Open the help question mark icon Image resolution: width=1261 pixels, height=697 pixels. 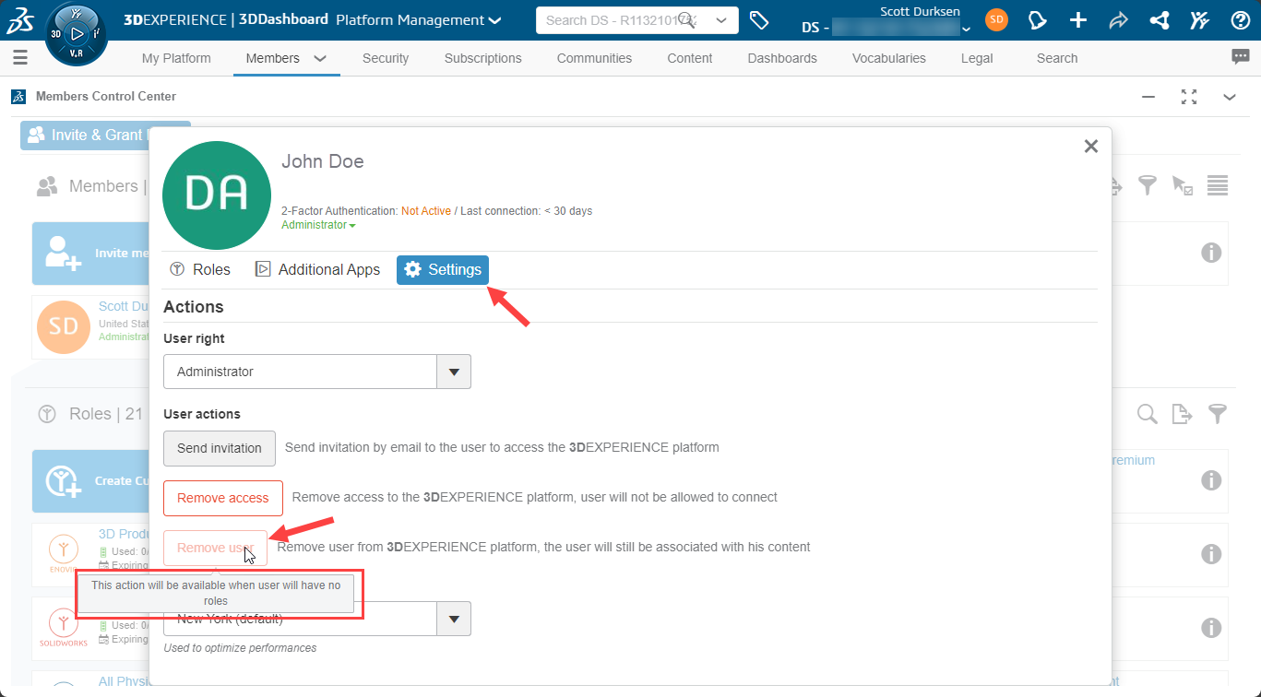(x=1241, y=20)
